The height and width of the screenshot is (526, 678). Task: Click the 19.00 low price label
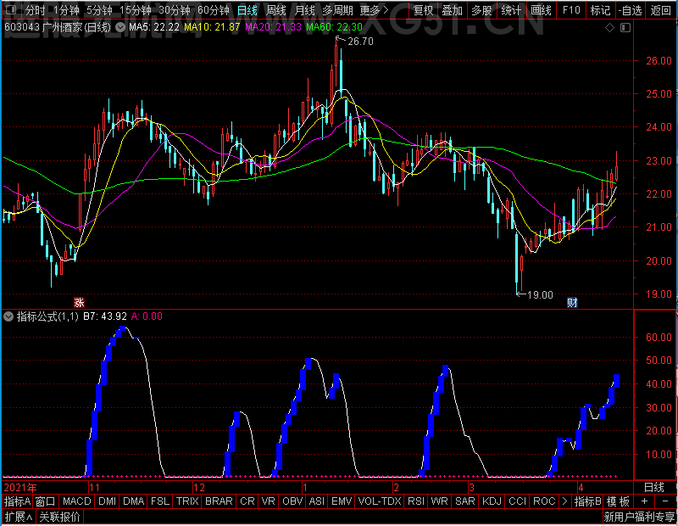click(540, 295)
